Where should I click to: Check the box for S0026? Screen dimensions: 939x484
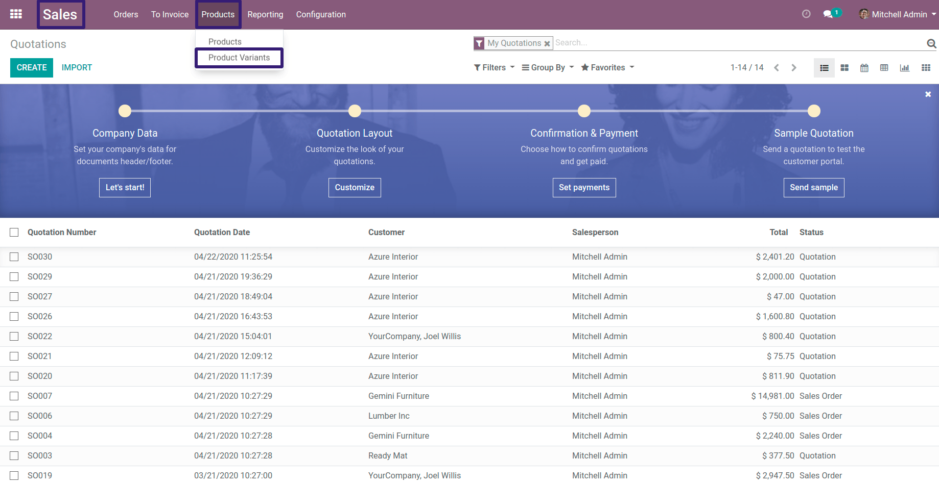coord(14,317)
